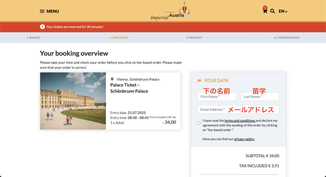Select step 4. CONFIRMATION
Viewport: 326px width, 177px height.
287,38
